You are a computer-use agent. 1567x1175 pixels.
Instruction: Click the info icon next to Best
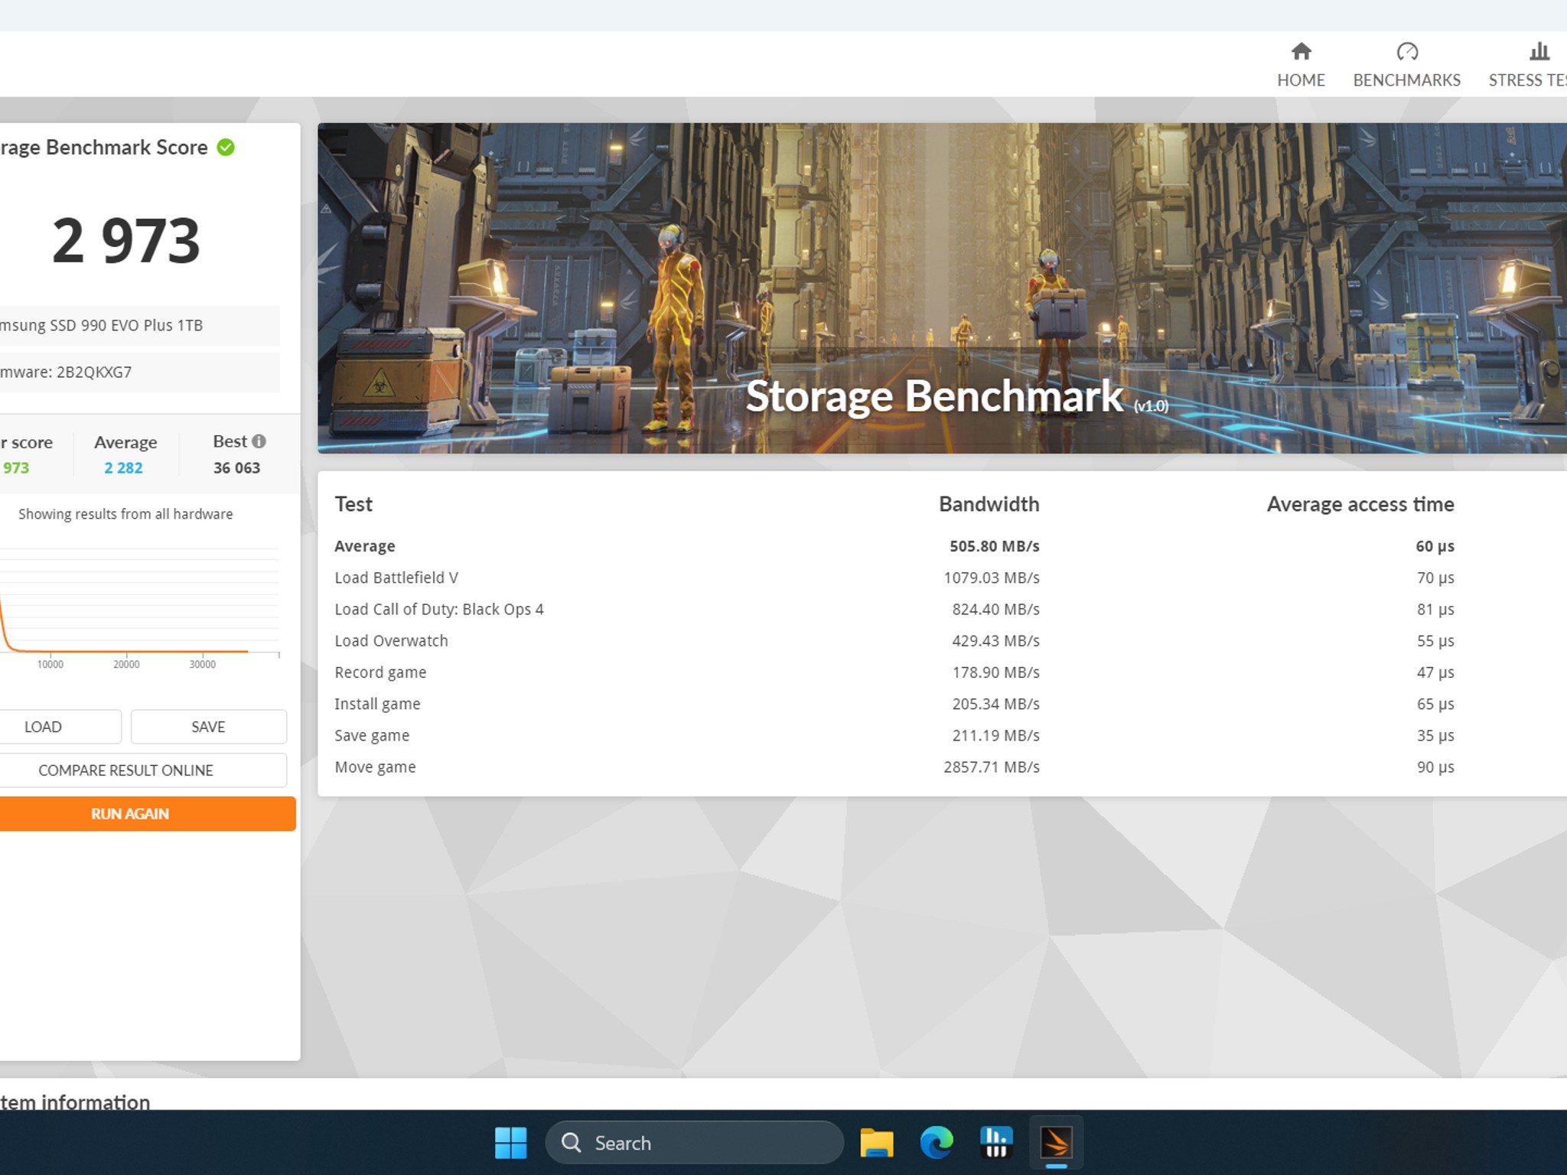(259, 441)
